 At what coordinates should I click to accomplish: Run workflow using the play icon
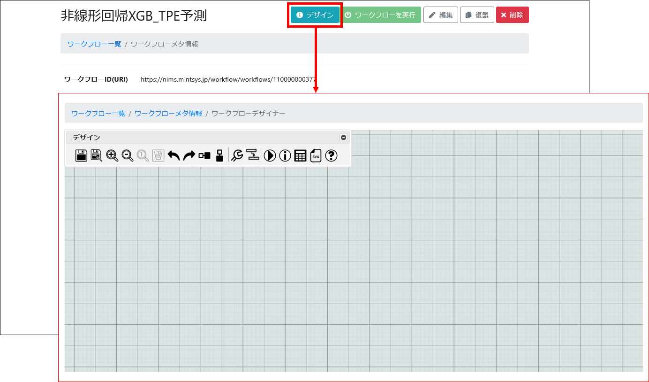tap(270, 155)
